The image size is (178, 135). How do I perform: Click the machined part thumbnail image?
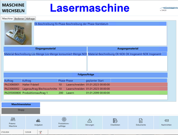18,34
